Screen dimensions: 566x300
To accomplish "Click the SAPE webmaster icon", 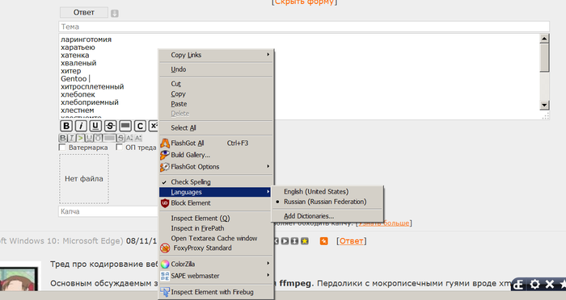I will [x=165, y=277].
